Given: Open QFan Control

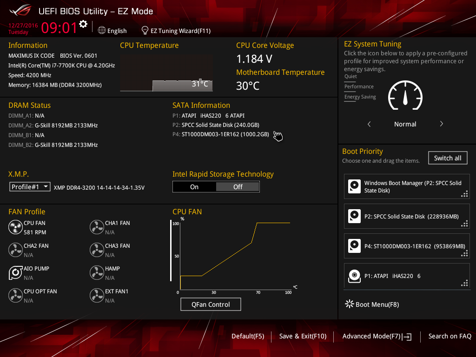Looking at the screenshot, I should [211, 304].
